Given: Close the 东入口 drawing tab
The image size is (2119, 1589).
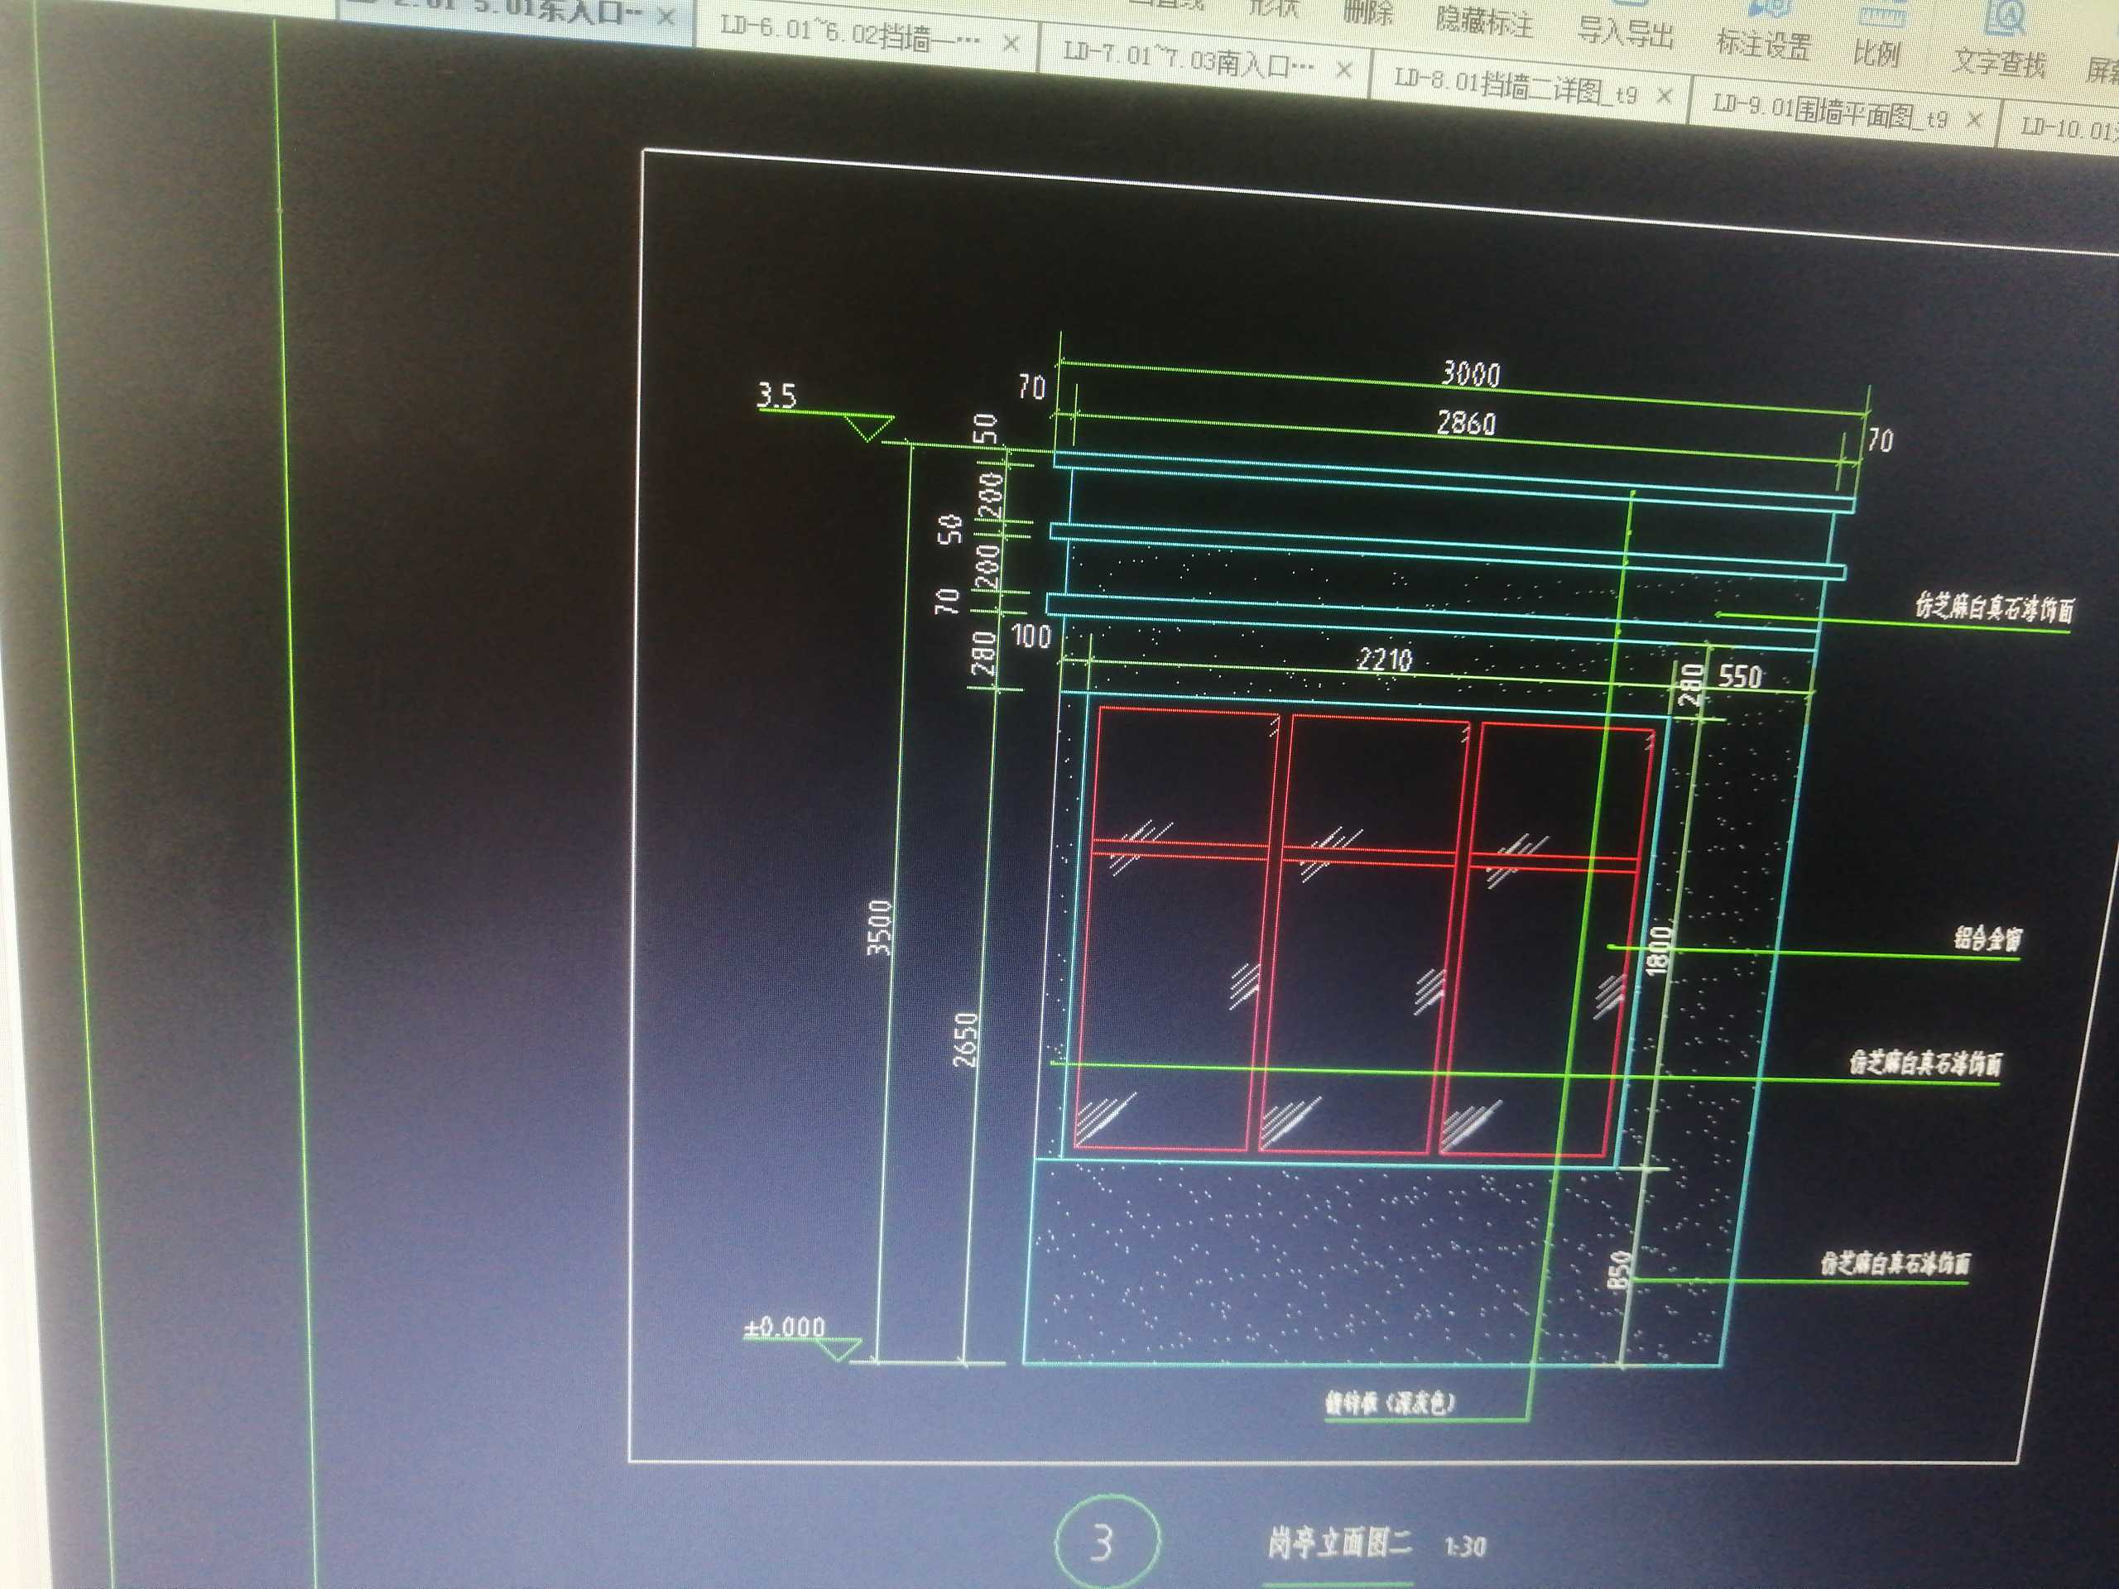Looking at the screenshot, I should [666, 17].
